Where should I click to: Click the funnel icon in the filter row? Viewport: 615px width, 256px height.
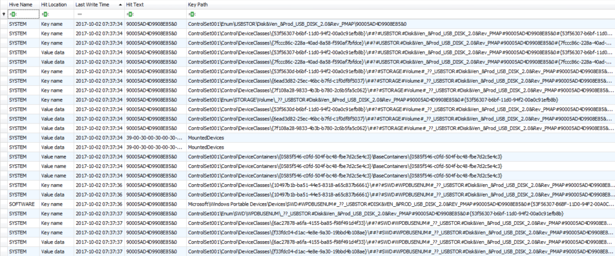4,14
